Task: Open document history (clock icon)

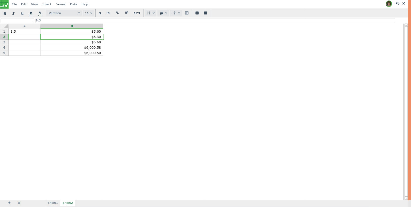Action: coord(398,3)
